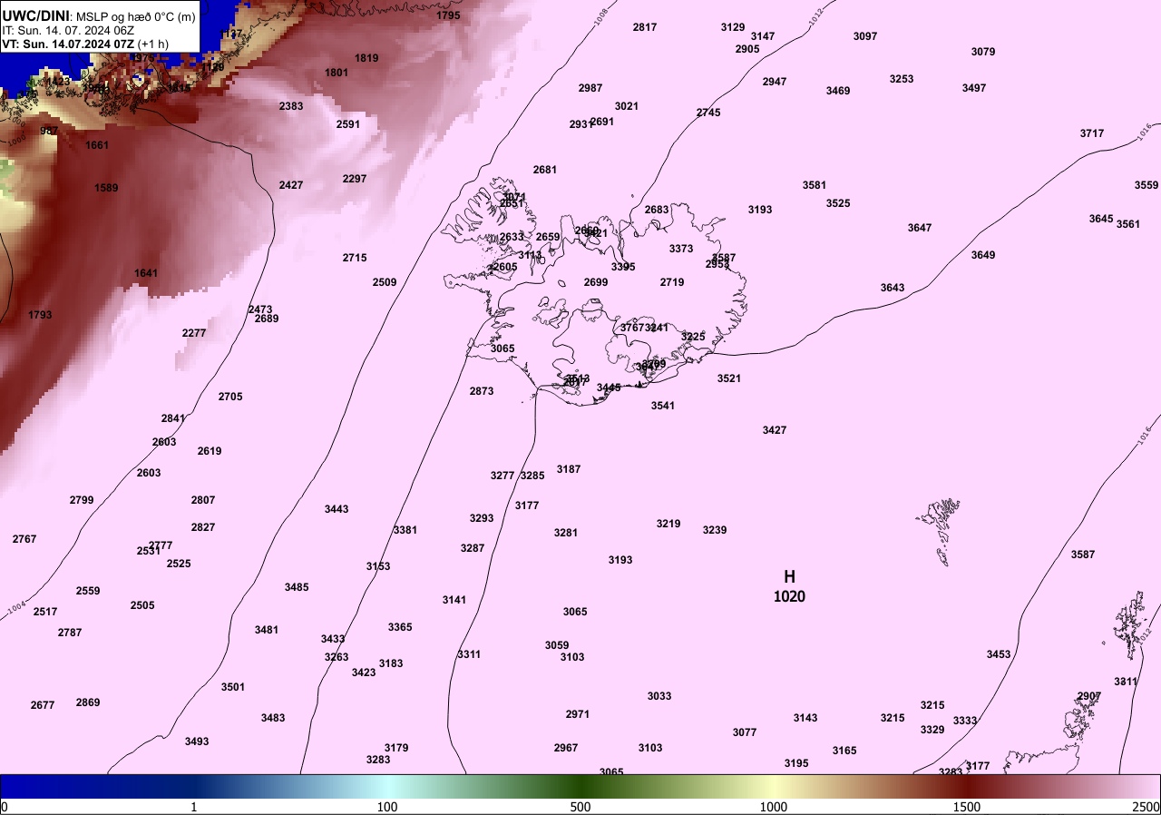Screen dimensions: 1161x815
Task: Pick the height value 3129
Action: 733,27
